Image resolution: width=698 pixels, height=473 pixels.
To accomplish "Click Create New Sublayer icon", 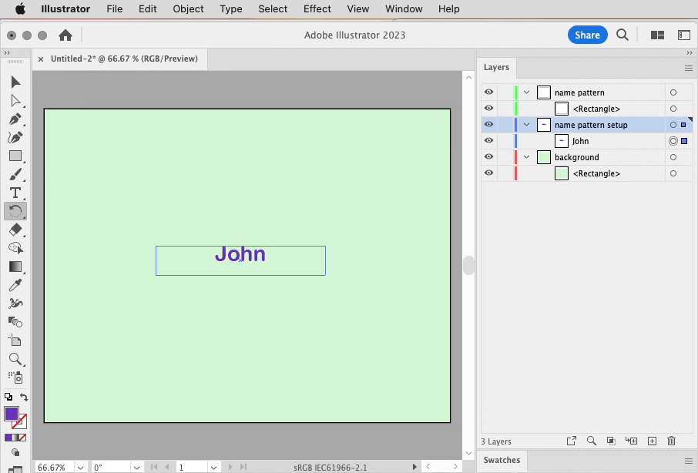I will 631,441.
